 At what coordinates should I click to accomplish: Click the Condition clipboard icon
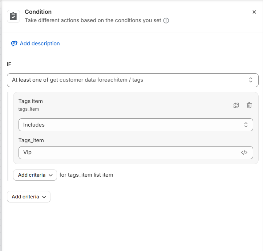[x=13, y=16]
